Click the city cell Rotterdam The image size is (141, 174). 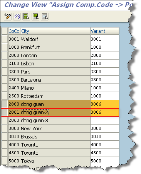click(x=55, y=96)
